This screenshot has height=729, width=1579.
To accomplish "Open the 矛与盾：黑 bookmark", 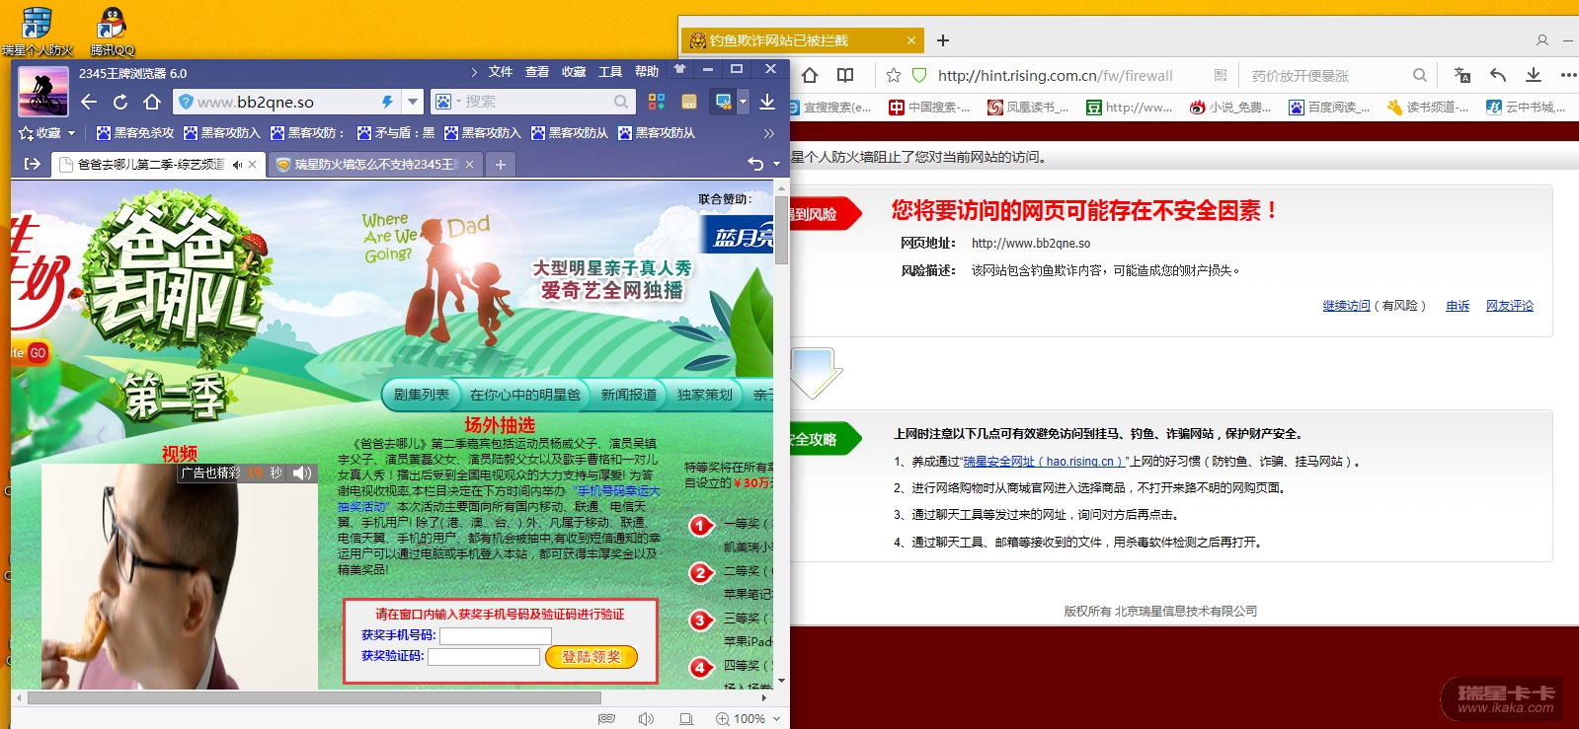I will click(396, 133).
